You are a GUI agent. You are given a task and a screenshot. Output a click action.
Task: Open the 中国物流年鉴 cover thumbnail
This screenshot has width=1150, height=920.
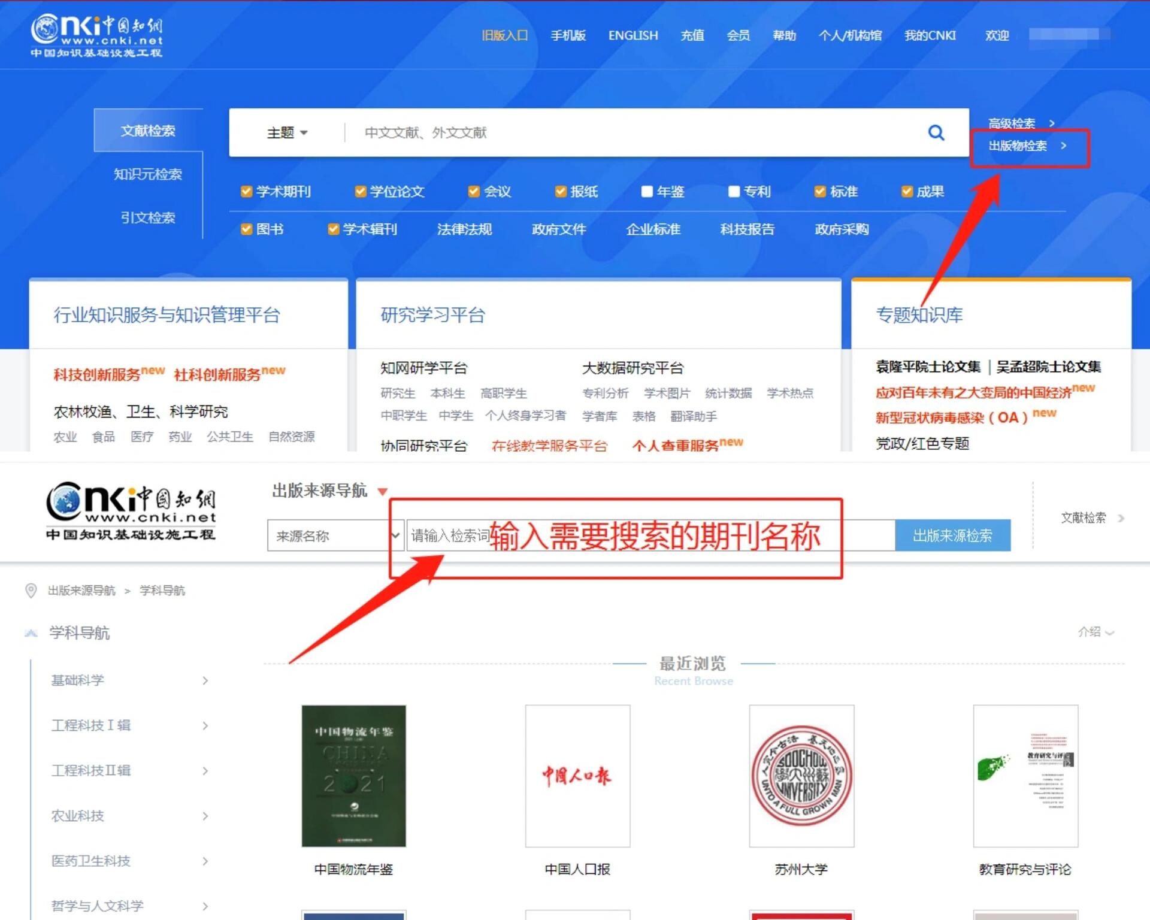353,776
